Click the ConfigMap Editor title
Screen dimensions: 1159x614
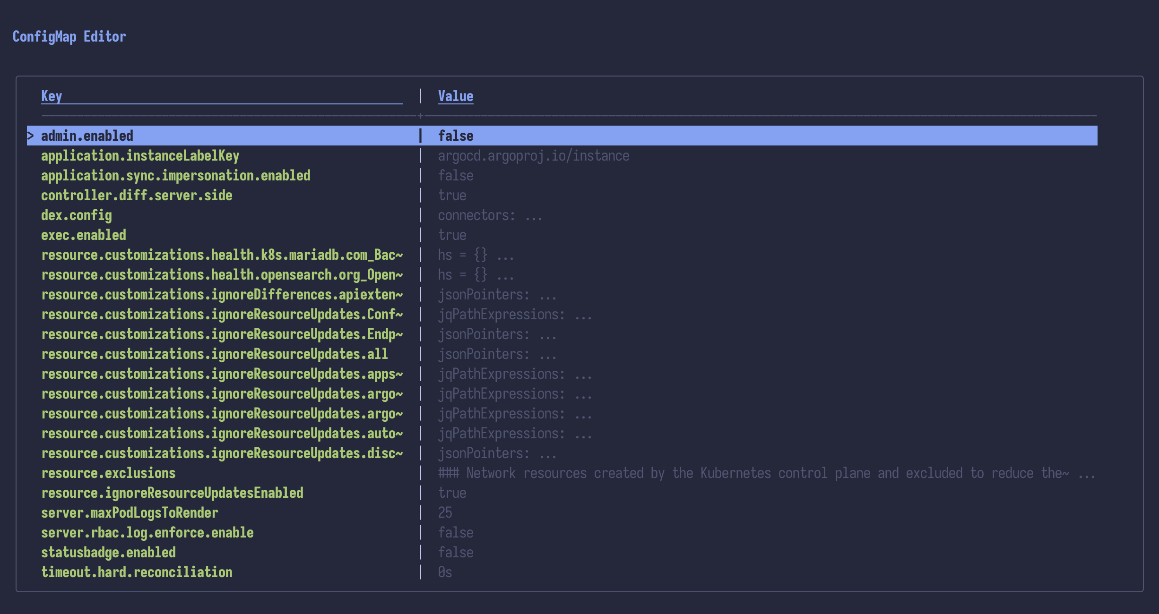pyautogui.click(x=69, y=36)
